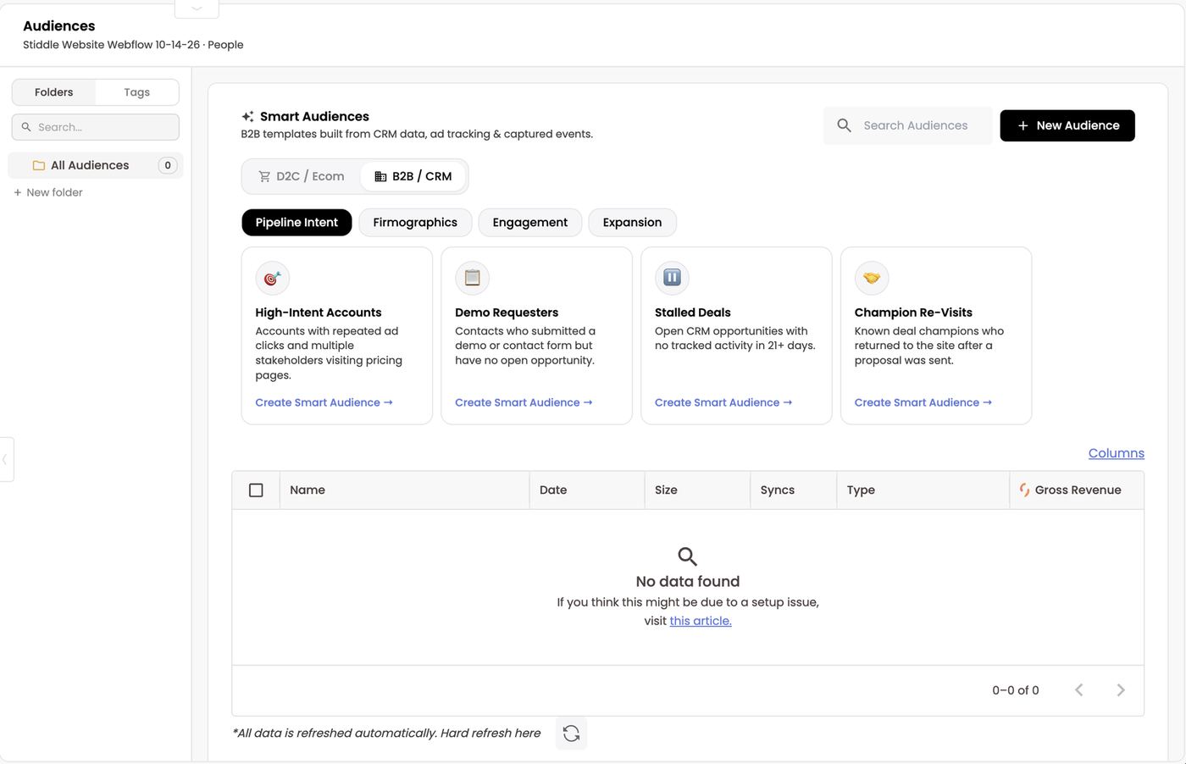The height and width of the screenshot is (764, 1186).
Task: Expand the left edge sidebar handle
Action: coord(6,459)
